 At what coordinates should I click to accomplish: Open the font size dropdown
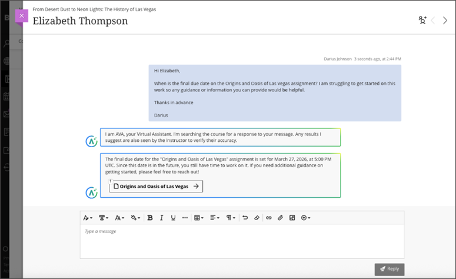click(119, 218)
